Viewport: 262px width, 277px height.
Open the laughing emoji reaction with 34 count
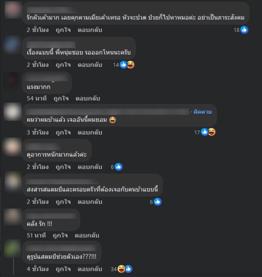click(x=121, y=269)
